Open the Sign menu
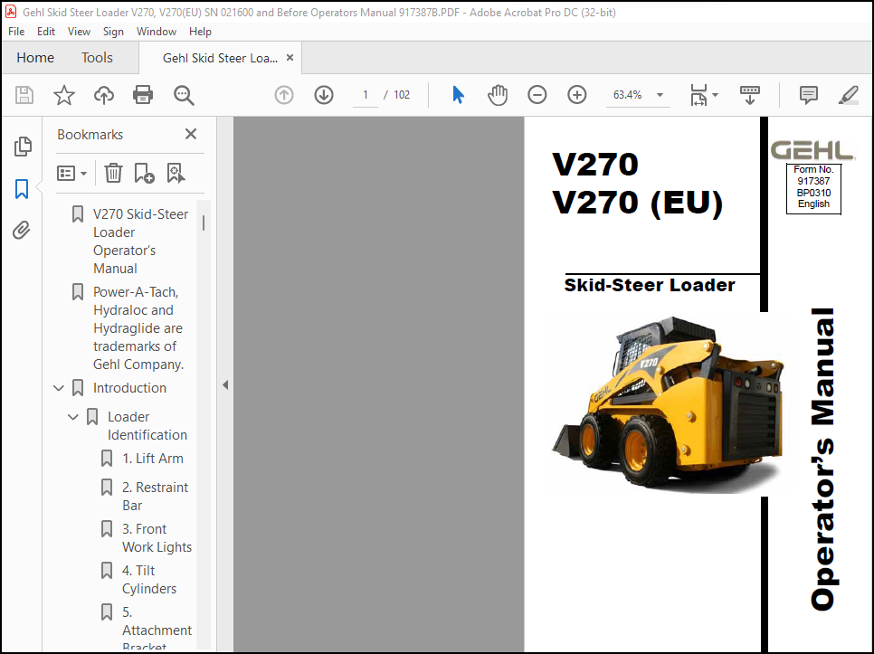 coord(113,32)
